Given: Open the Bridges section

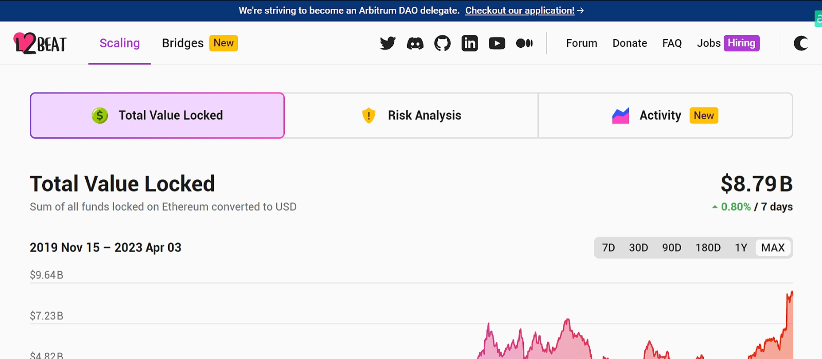Looking at the screenshot, I should point(182,43).
